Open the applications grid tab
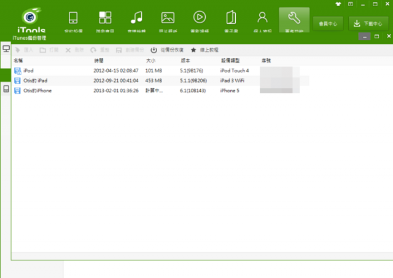This screenshot has width=393, height=278. (x=105, y=21)
